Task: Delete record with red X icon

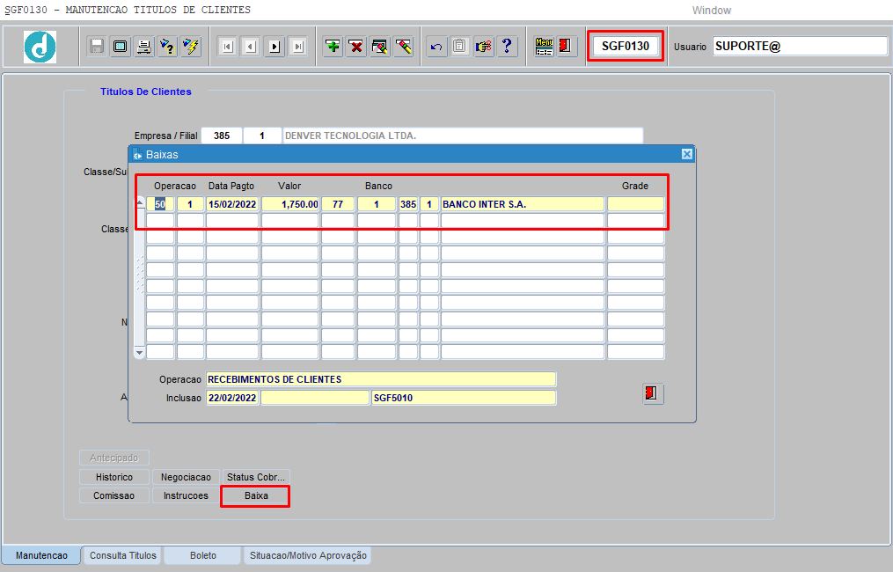Action: (x=356, y=46)
